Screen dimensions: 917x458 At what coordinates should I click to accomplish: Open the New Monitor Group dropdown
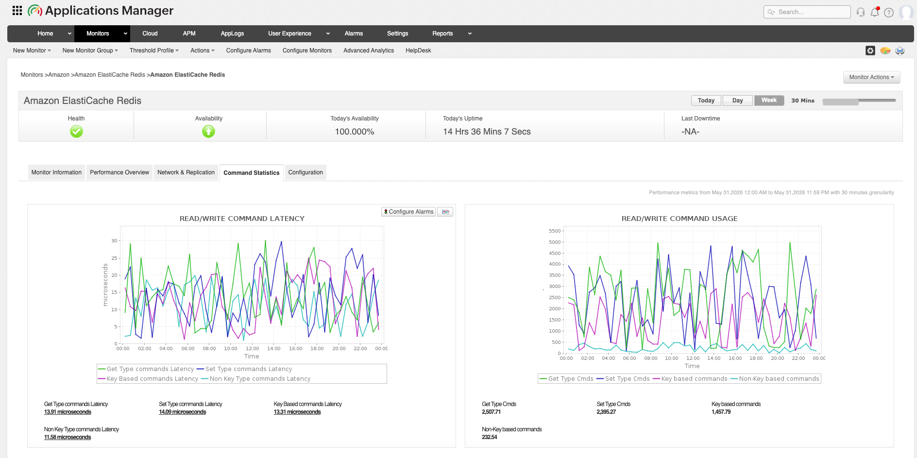[x=90, y=51]
